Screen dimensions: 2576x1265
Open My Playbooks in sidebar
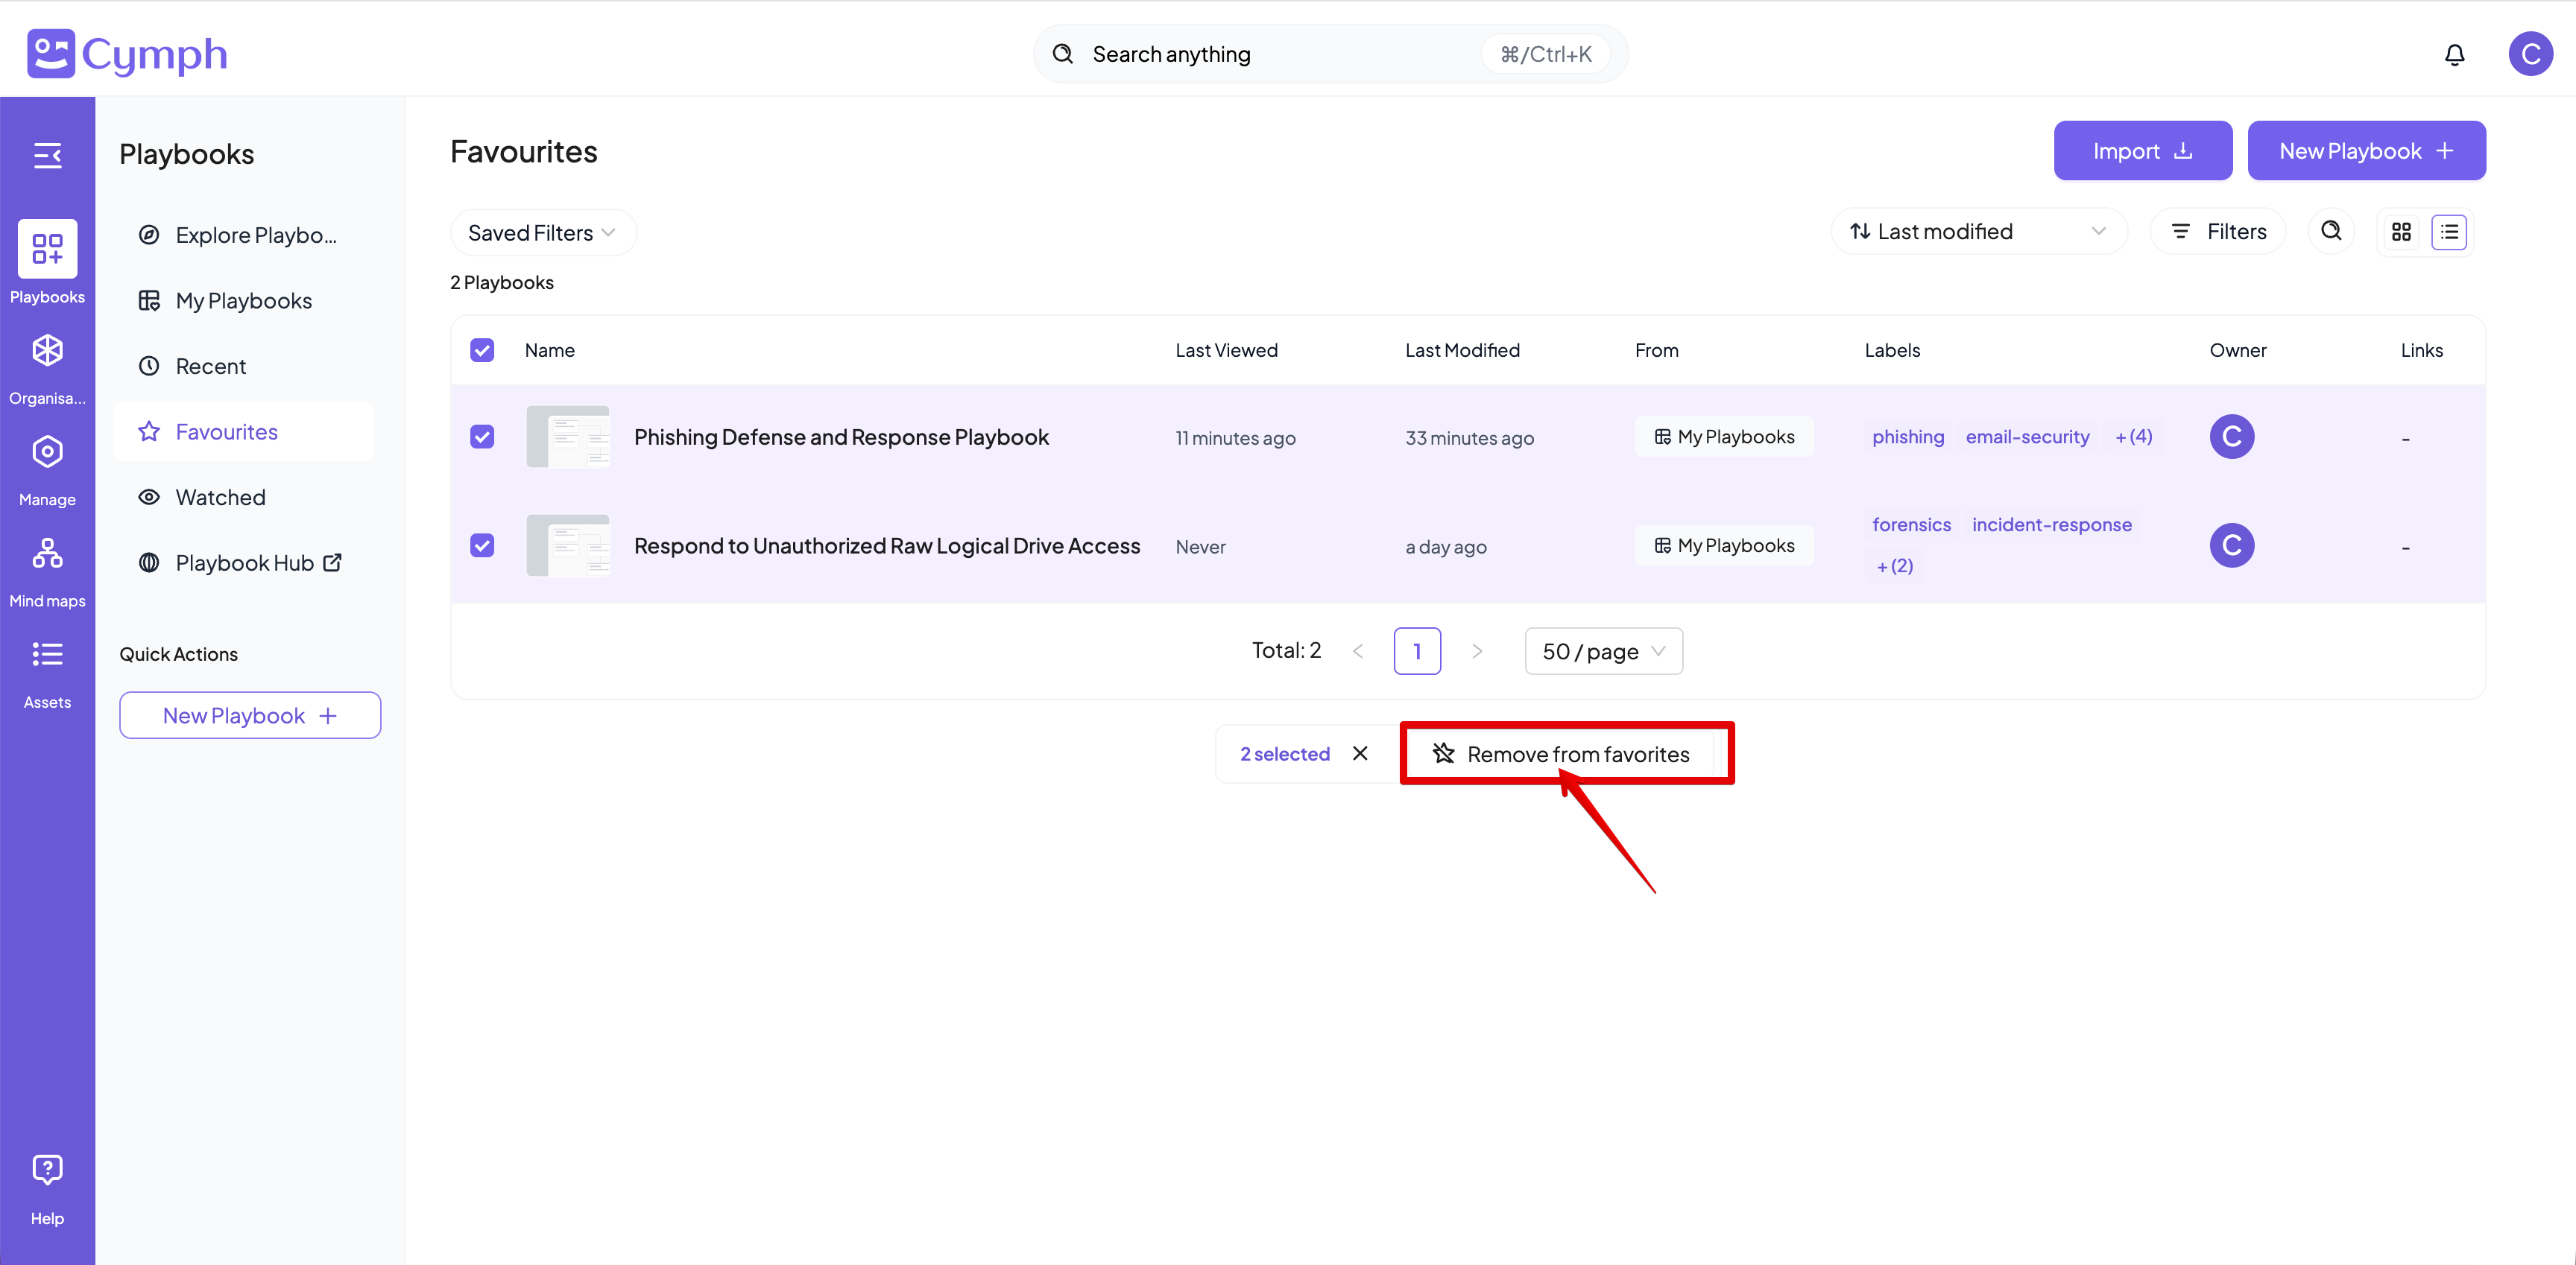[x=243, y=301]
